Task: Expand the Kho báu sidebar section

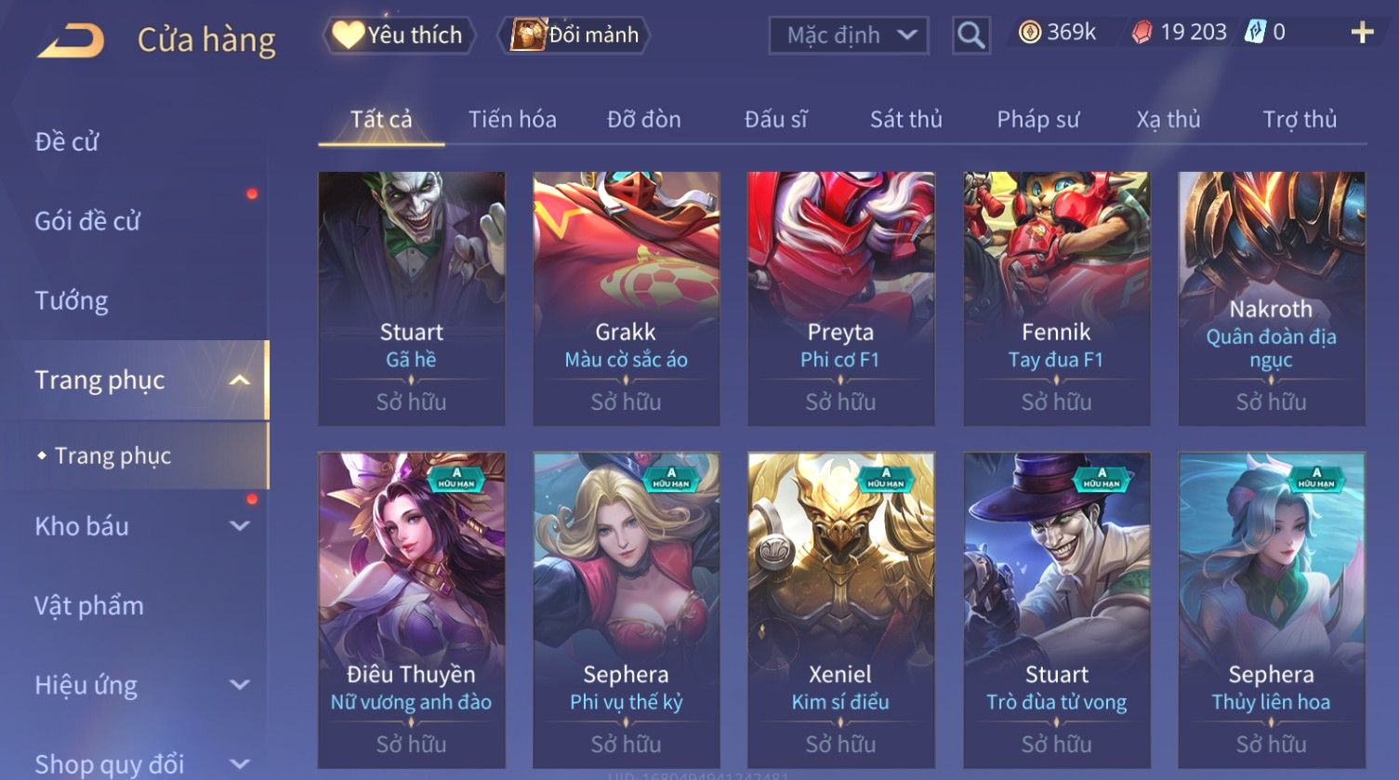Action: pos(240,525)
